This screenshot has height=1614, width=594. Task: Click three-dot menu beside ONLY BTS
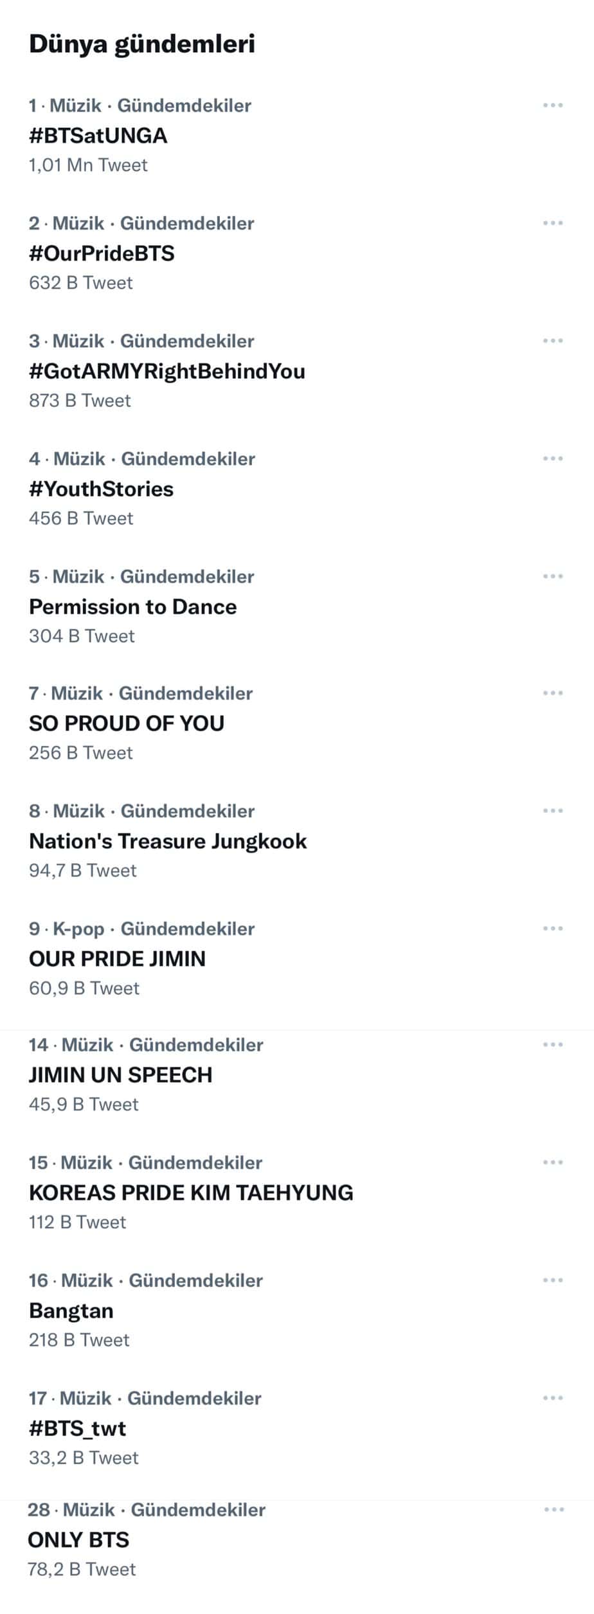pos(553,1509)
